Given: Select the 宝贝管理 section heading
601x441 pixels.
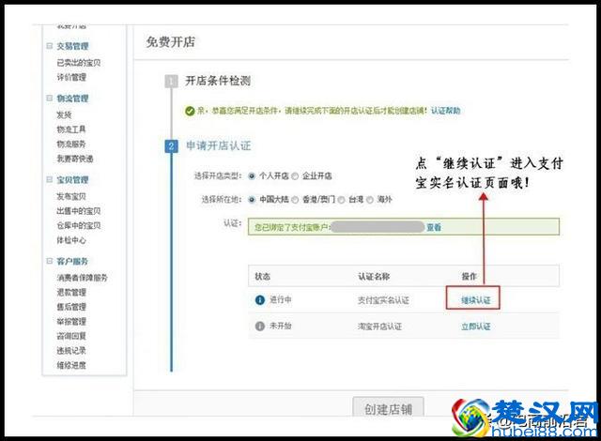Looking at the screenshot, I should pyautogui.click(x=73, y=180).
